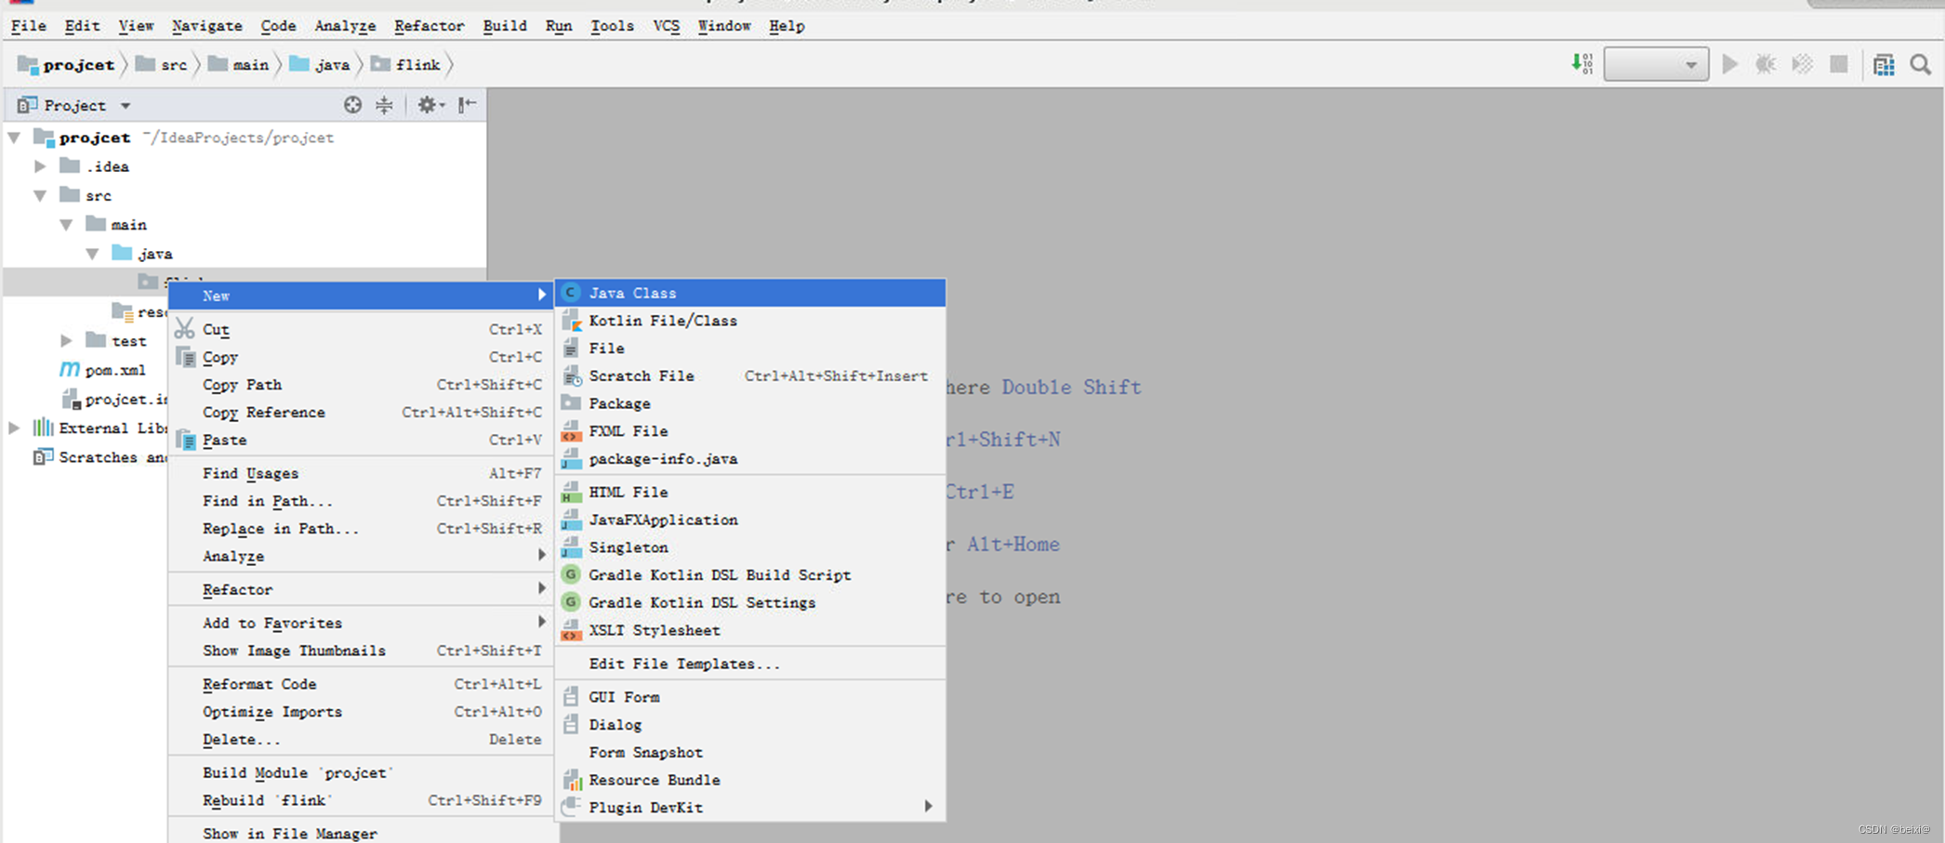Click flink breadcrumb in navigation bar
1945x843 pixels.
pos(406,65)
